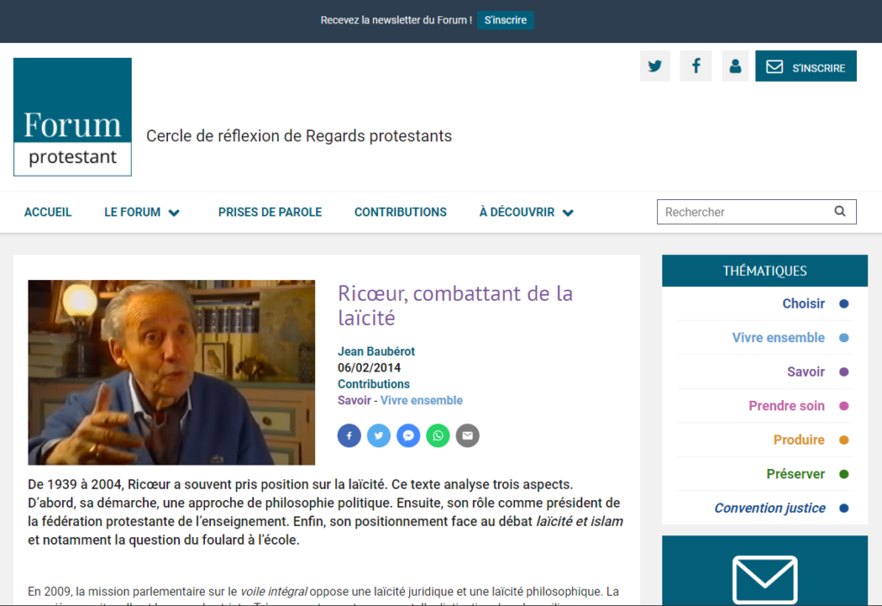
Task: Open the À DÉCOUVRIR menu item
Action: [x=517, y=212]
